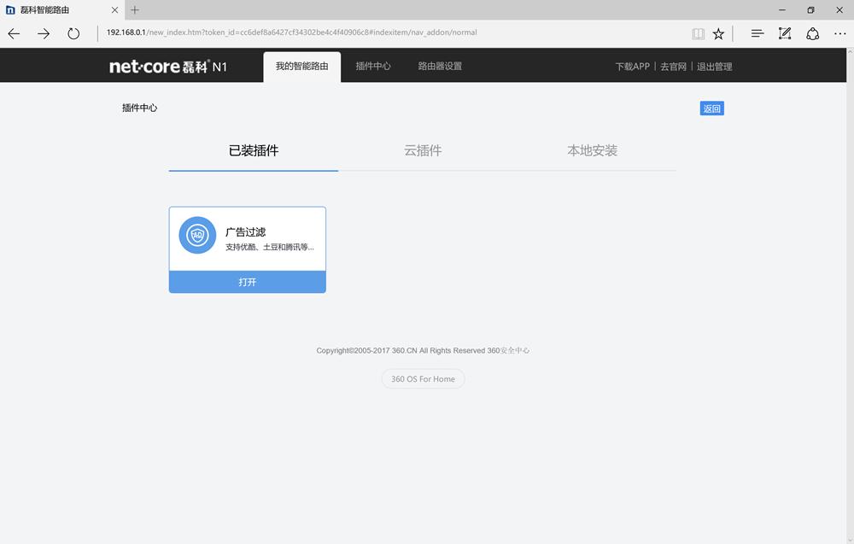Screen dimensions: 854x544
Task: Log out using 退出管理
Action: (x=713, y=65)
